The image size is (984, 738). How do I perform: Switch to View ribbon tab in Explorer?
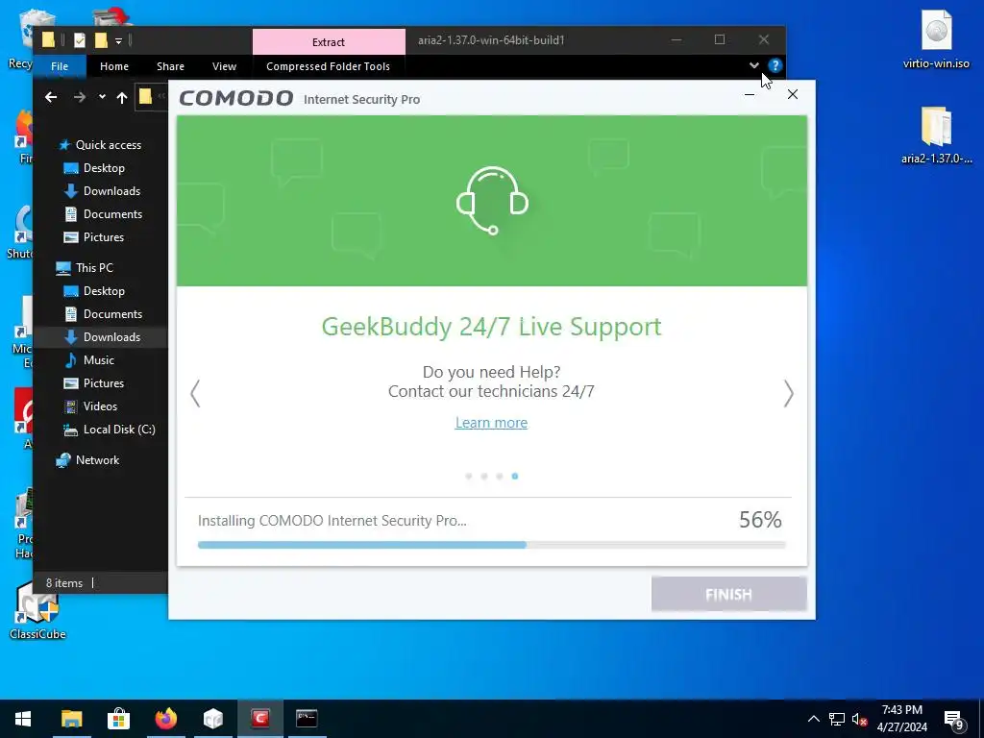224,66
